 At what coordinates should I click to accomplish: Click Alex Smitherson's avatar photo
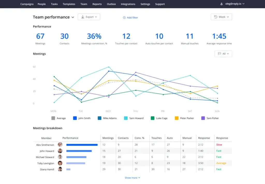(x=60, y=145)
